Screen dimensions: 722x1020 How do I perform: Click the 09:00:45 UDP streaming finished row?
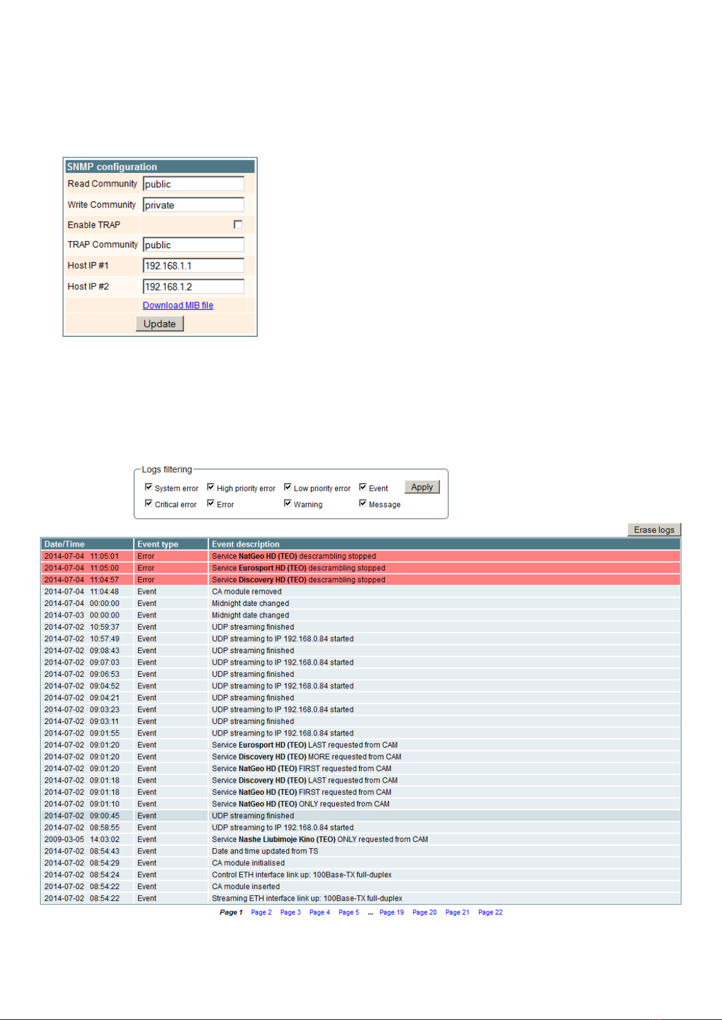point(360,816)
